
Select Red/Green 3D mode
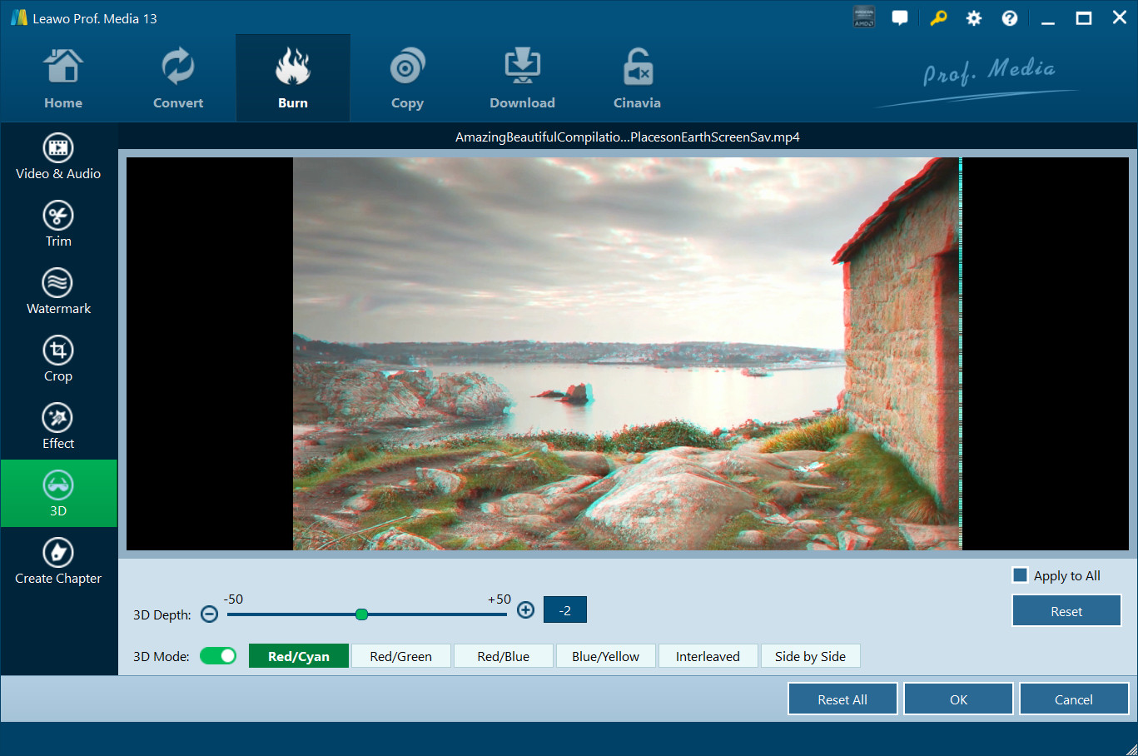coord(400,656)
